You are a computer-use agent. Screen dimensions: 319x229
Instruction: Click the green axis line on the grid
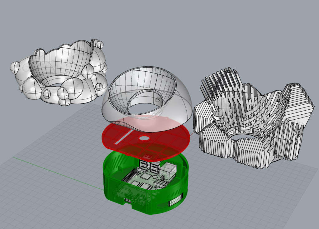pos(58,173)
